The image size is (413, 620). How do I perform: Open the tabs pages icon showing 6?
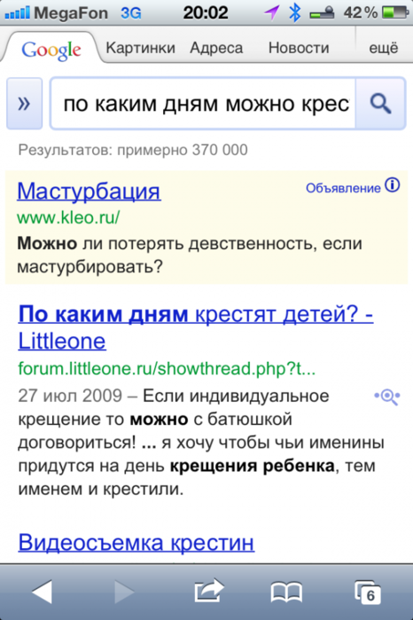[x=368, y=592]
